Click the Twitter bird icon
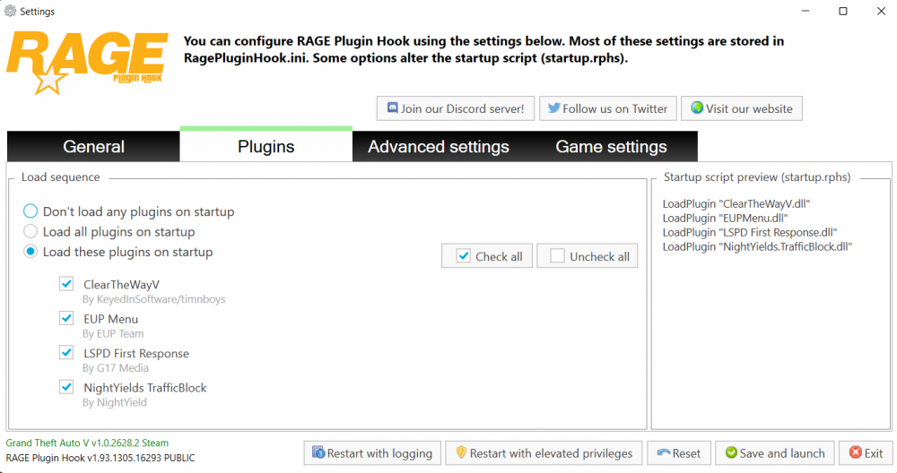 pos(553,107)
